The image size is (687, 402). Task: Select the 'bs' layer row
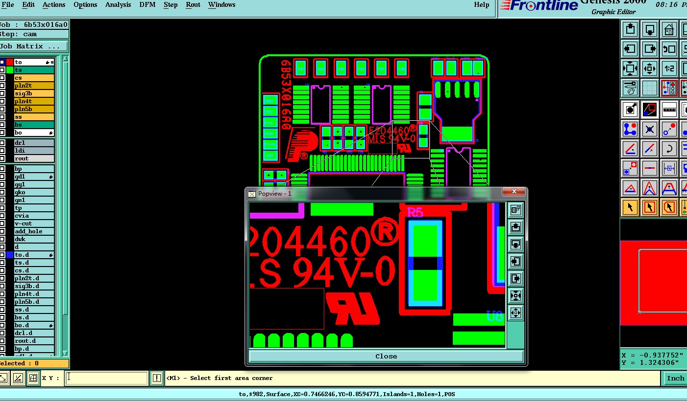pyautogui.click(x=34, y=125)
